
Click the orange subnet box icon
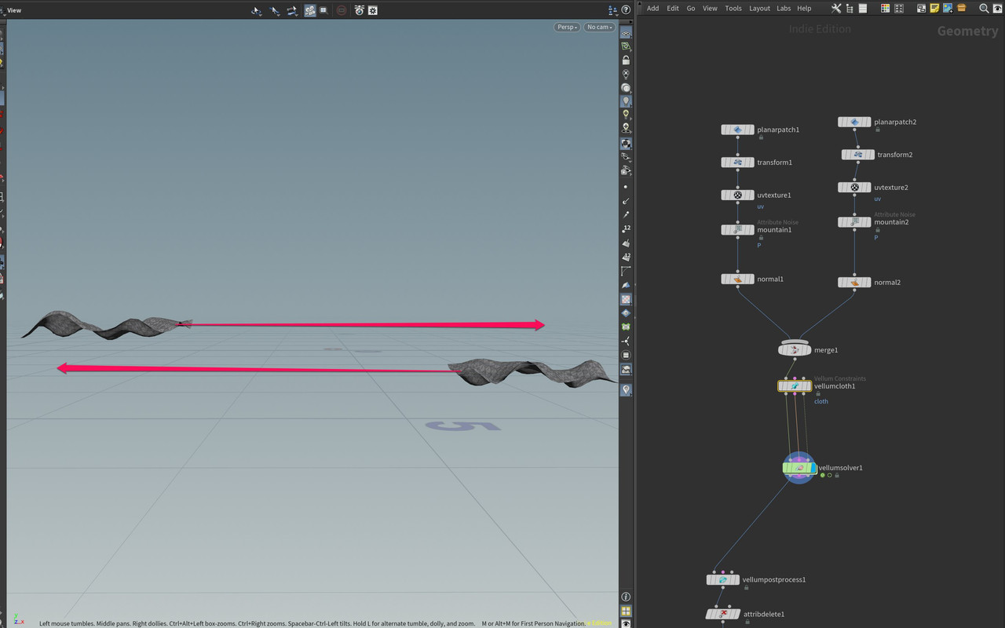(961, 8)
